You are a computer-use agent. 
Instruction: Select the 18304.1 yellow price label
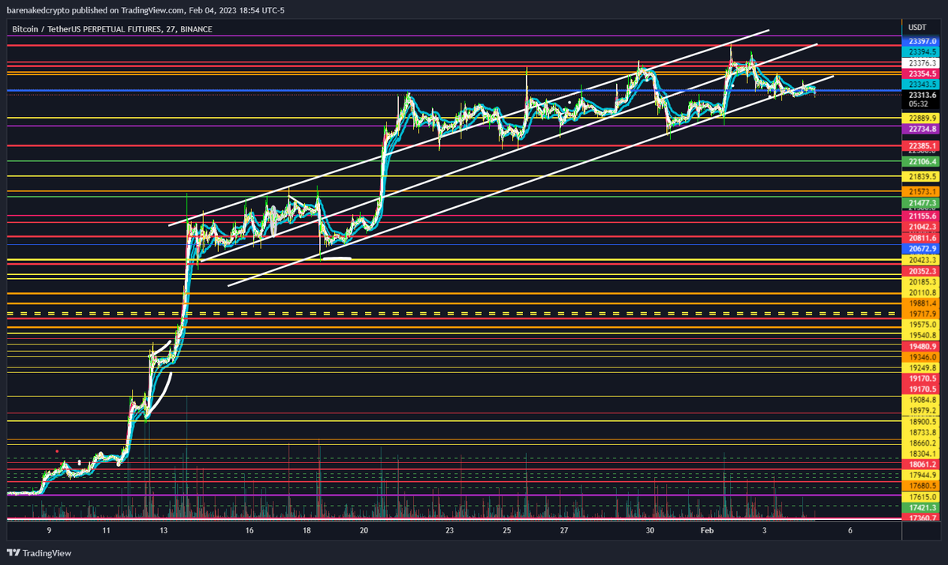[x=922, y=454]
